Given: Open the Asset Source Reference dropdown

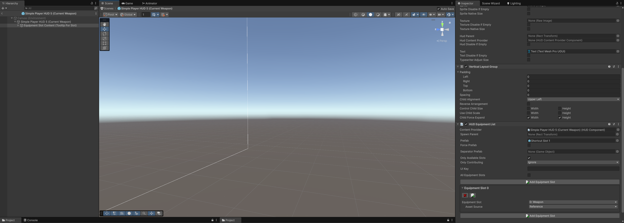Looking at the screenshot, I should [573, 207].
